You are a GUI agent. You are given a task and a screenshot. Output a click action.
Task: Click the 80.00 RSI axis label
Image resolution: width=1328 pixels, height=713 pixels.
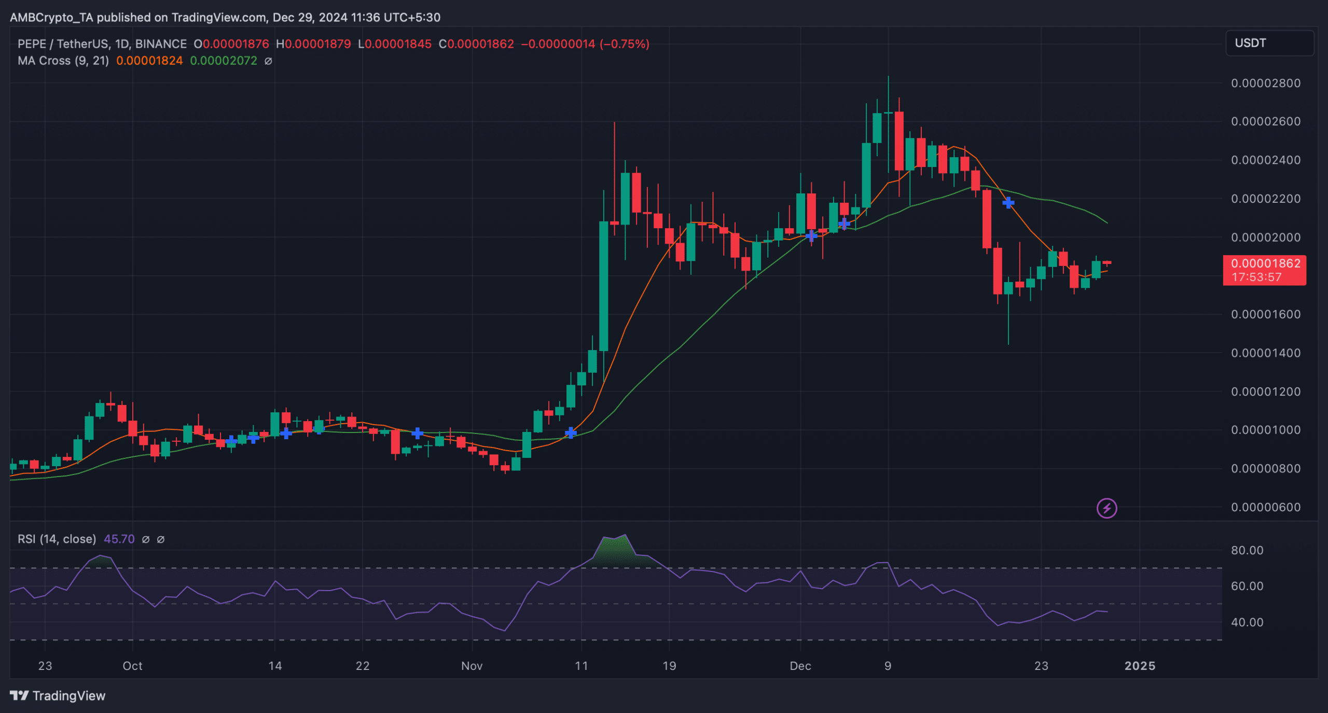pos(1247,550)
